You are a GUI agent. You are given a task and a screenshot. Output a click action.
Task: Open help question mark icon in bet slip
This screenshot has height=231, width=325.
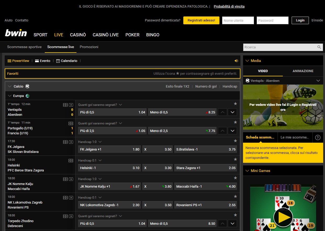click(x=318, y=137)
